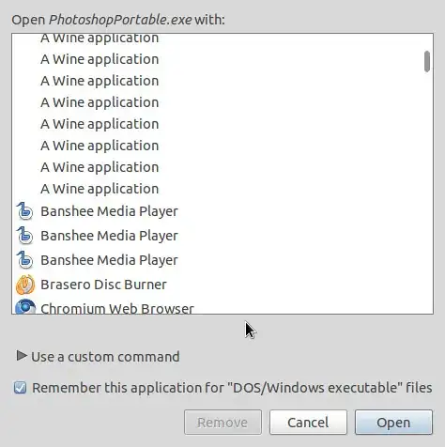Image resolution: width=445 pixels, height=447 pixels.
Task: Click the Chromium Web Browser icon
Action: 25,306
